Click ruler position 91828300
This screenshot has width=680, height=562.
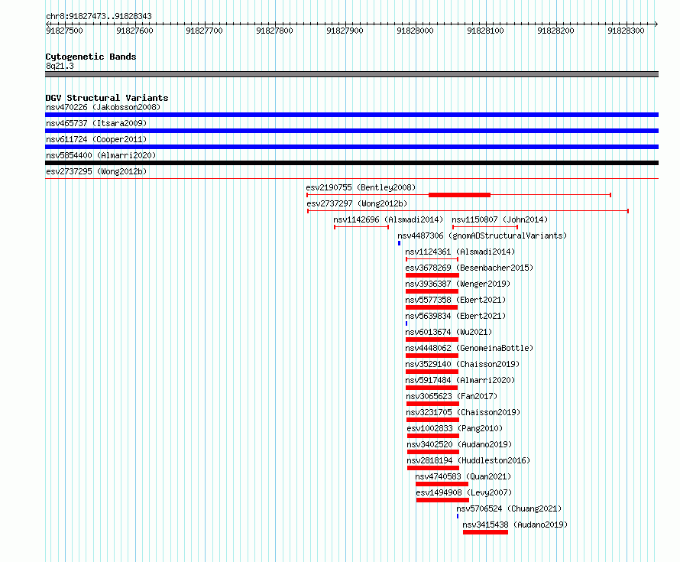626,31
